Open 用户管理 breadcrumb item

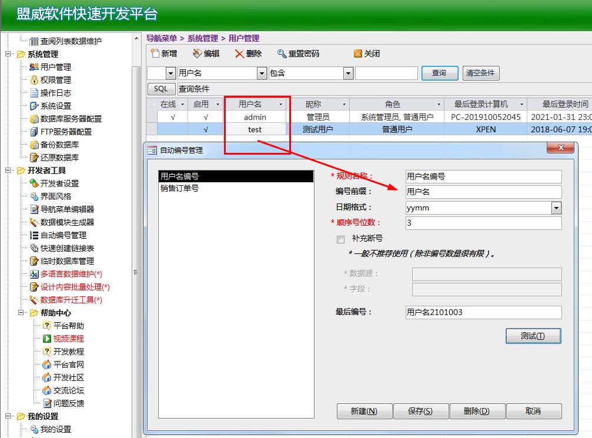244,38
